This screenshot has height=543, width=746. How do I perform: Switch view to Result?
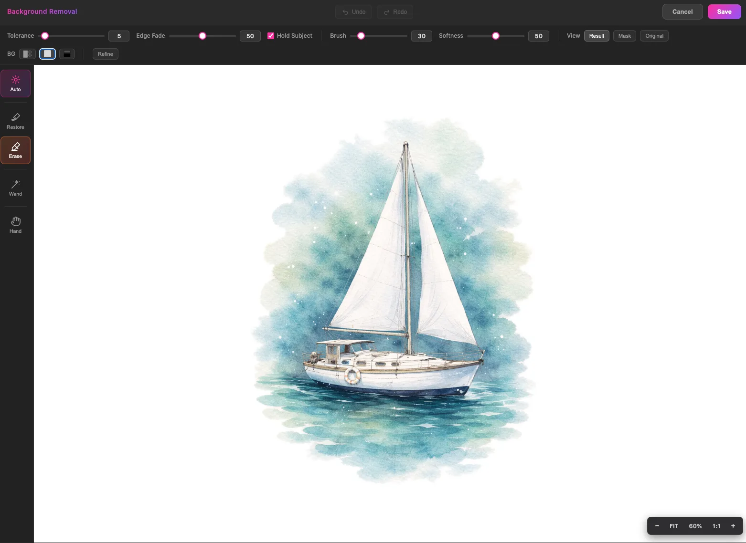[x=597, y=36]
